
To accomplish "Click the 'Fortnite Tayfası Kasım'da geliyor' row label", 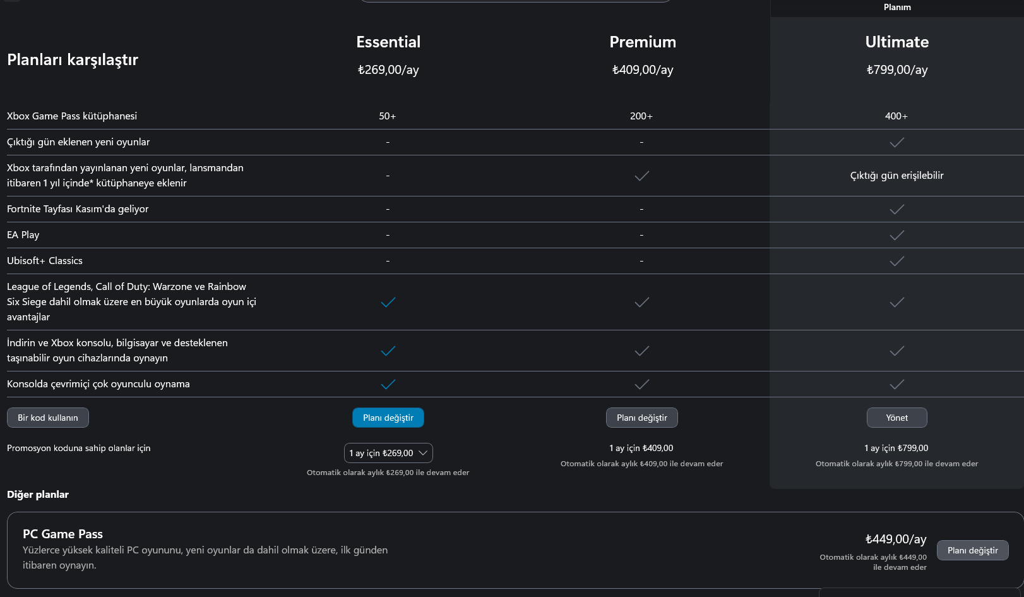I will pyautogui.click(x=78, y=209).
